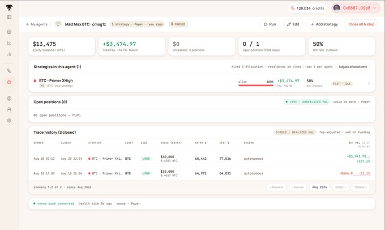Viewport: 385px width, 230px height.
Task: Click the Edit button
Action: (293, 24)
